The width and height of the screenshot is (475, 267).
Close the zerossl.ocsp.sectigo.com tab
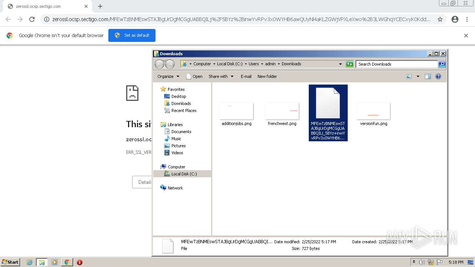86,6
